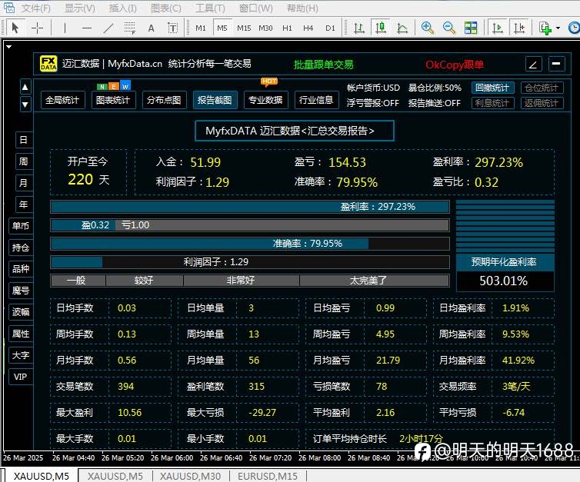
Task: Select the trendline tool
Action: [x=108, y=28]
